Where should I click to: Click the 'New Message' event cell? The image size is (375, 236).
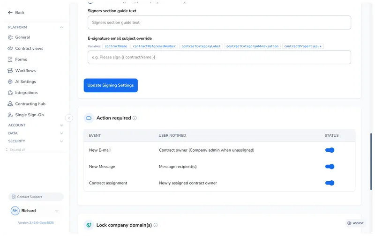[102, 167]
